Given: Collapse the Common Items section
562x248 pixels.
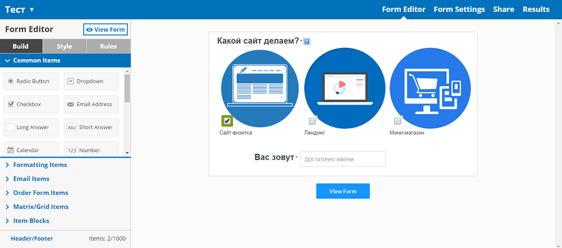Looking at the screenshot, I should coord(65,60).
